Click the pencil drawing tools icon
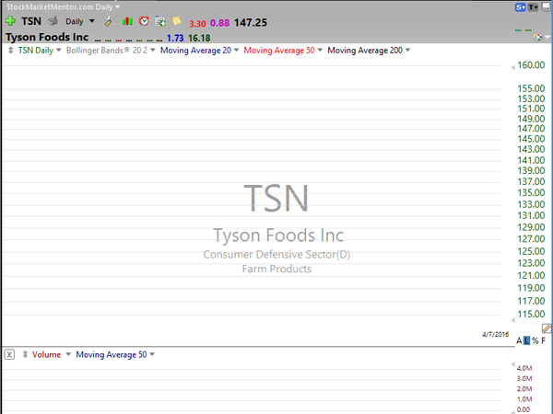553x414 pixels. 547,328
